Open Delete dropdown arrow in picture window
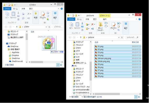This screenshot has height=103, width=149. coord(94,24)
